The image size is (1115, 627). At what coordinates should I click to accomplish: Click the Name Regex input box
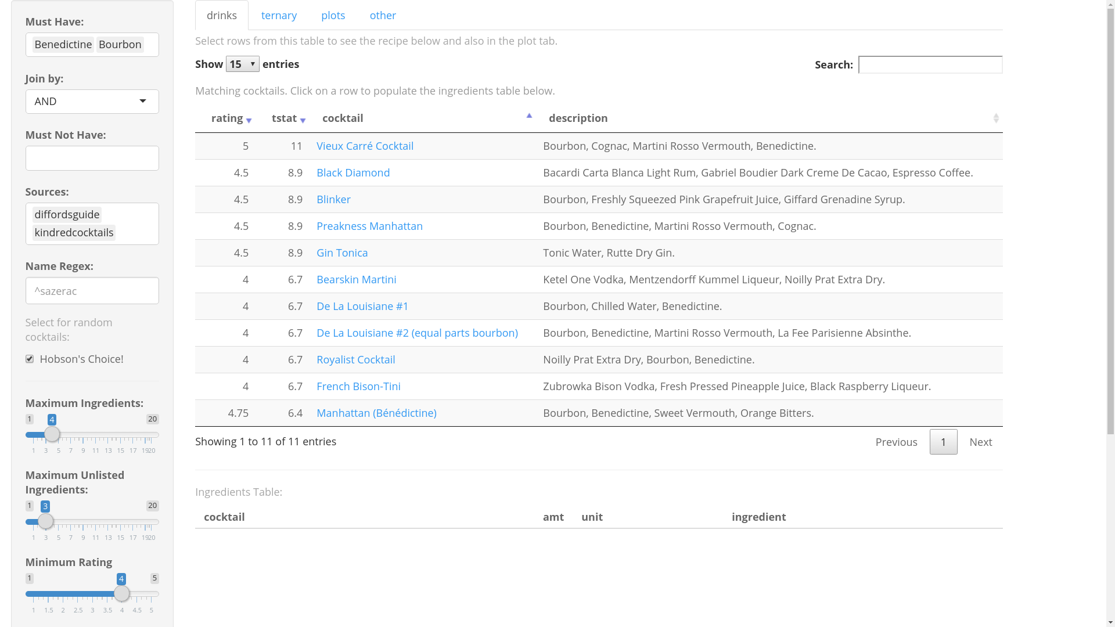pyautogui.click(x=92, y=290)
